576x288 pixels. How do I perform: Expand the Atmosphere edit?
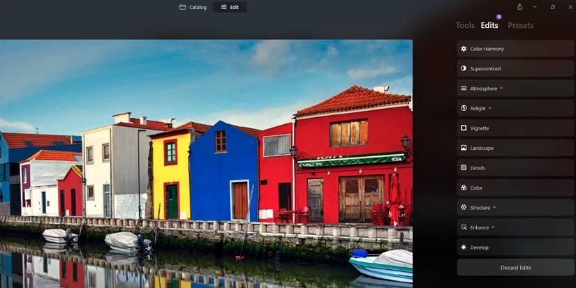515,89
